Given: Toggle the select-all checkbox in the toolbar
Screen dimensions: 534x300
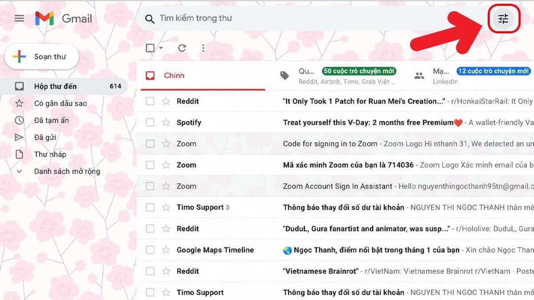Looking at the screenshot, I should [150, 48].
